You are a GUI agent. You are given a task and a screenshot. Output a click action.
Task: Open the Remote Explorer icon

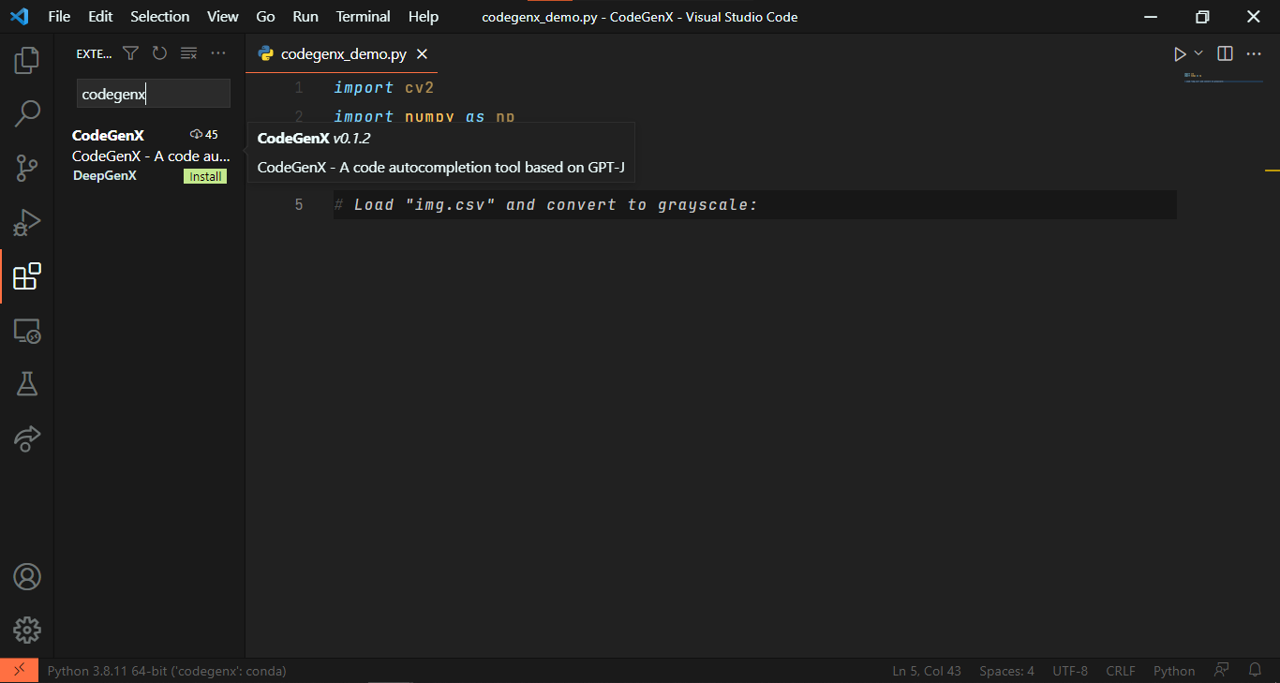tap(27, 331)
